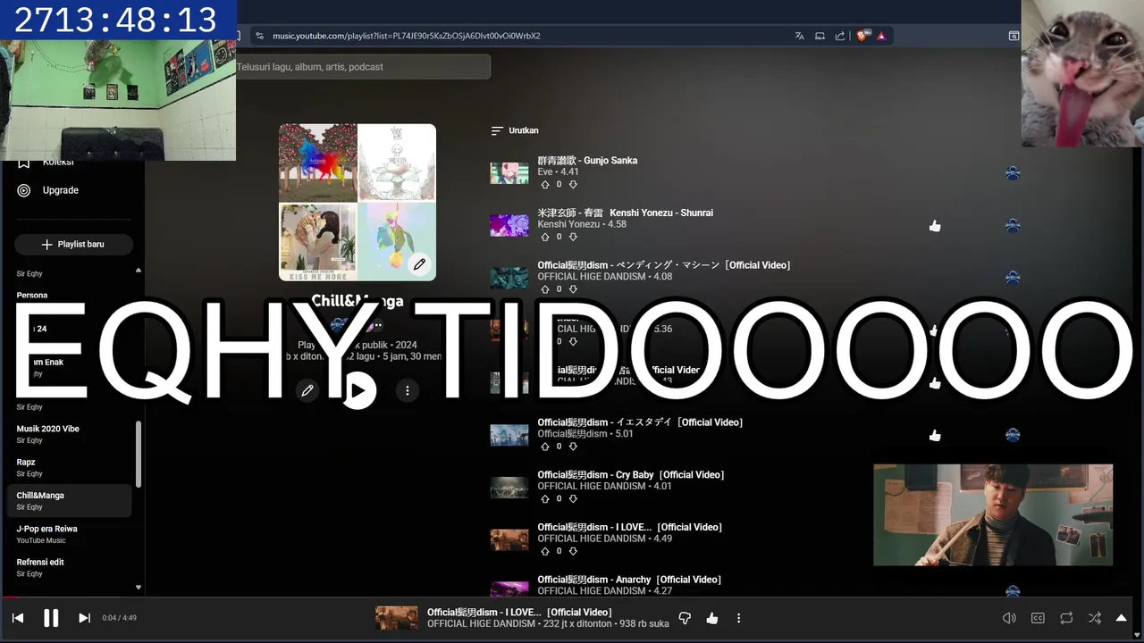Click the Eve artist link
The image size is (1144, 643).
click(544, 172)
